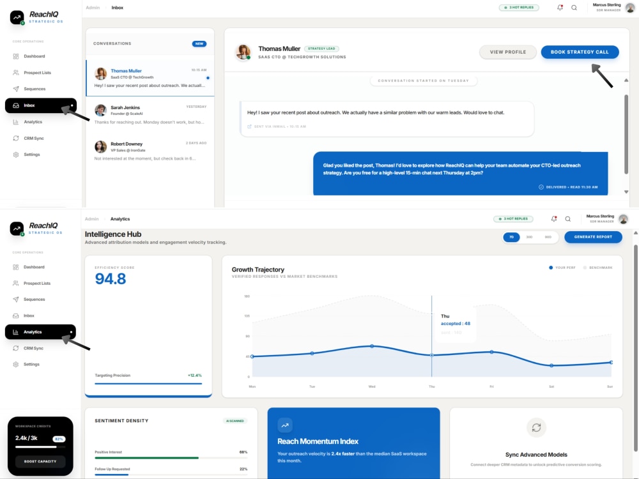Viewport: 639px width, 479px height.
Task: Open the Sarah Jenkins conversation
Action: pyautogui.click(x=150, y=114)
